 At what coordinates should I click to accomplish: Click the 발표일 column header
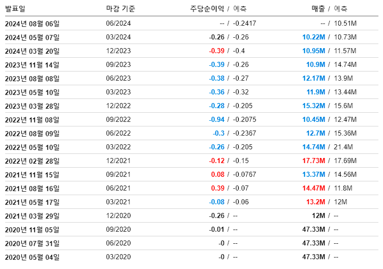(15, 9)
